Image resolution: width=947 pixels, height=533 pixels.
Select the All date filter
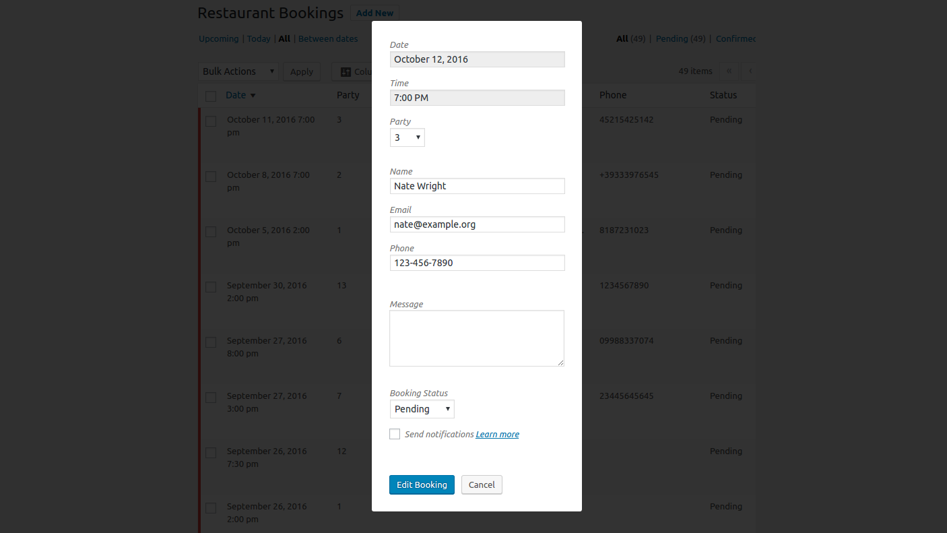[284, 38]
